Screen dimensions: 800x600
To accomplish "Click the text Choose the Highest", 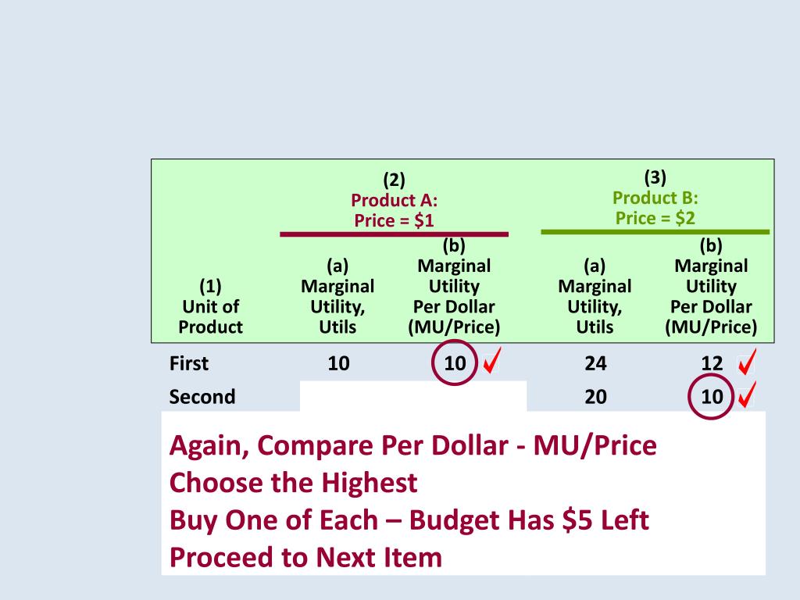I will pyautogui.click(x=294, y=483).
